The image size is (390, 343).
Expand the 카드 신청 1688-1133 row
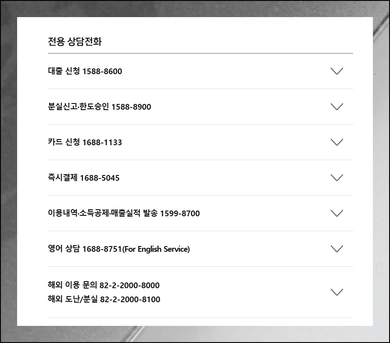coord(337,142)
